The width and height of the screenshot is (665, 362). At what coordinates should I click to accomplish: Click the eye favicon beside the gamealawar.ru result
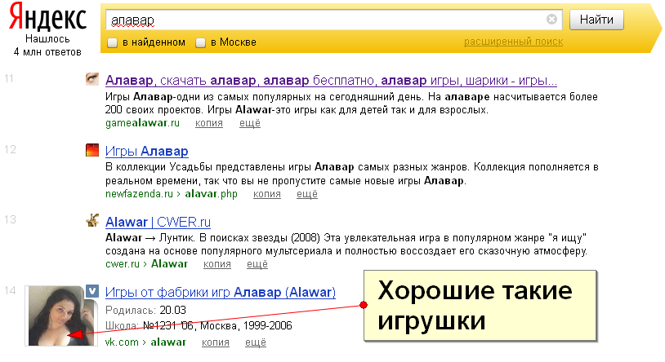click(93, 80)
